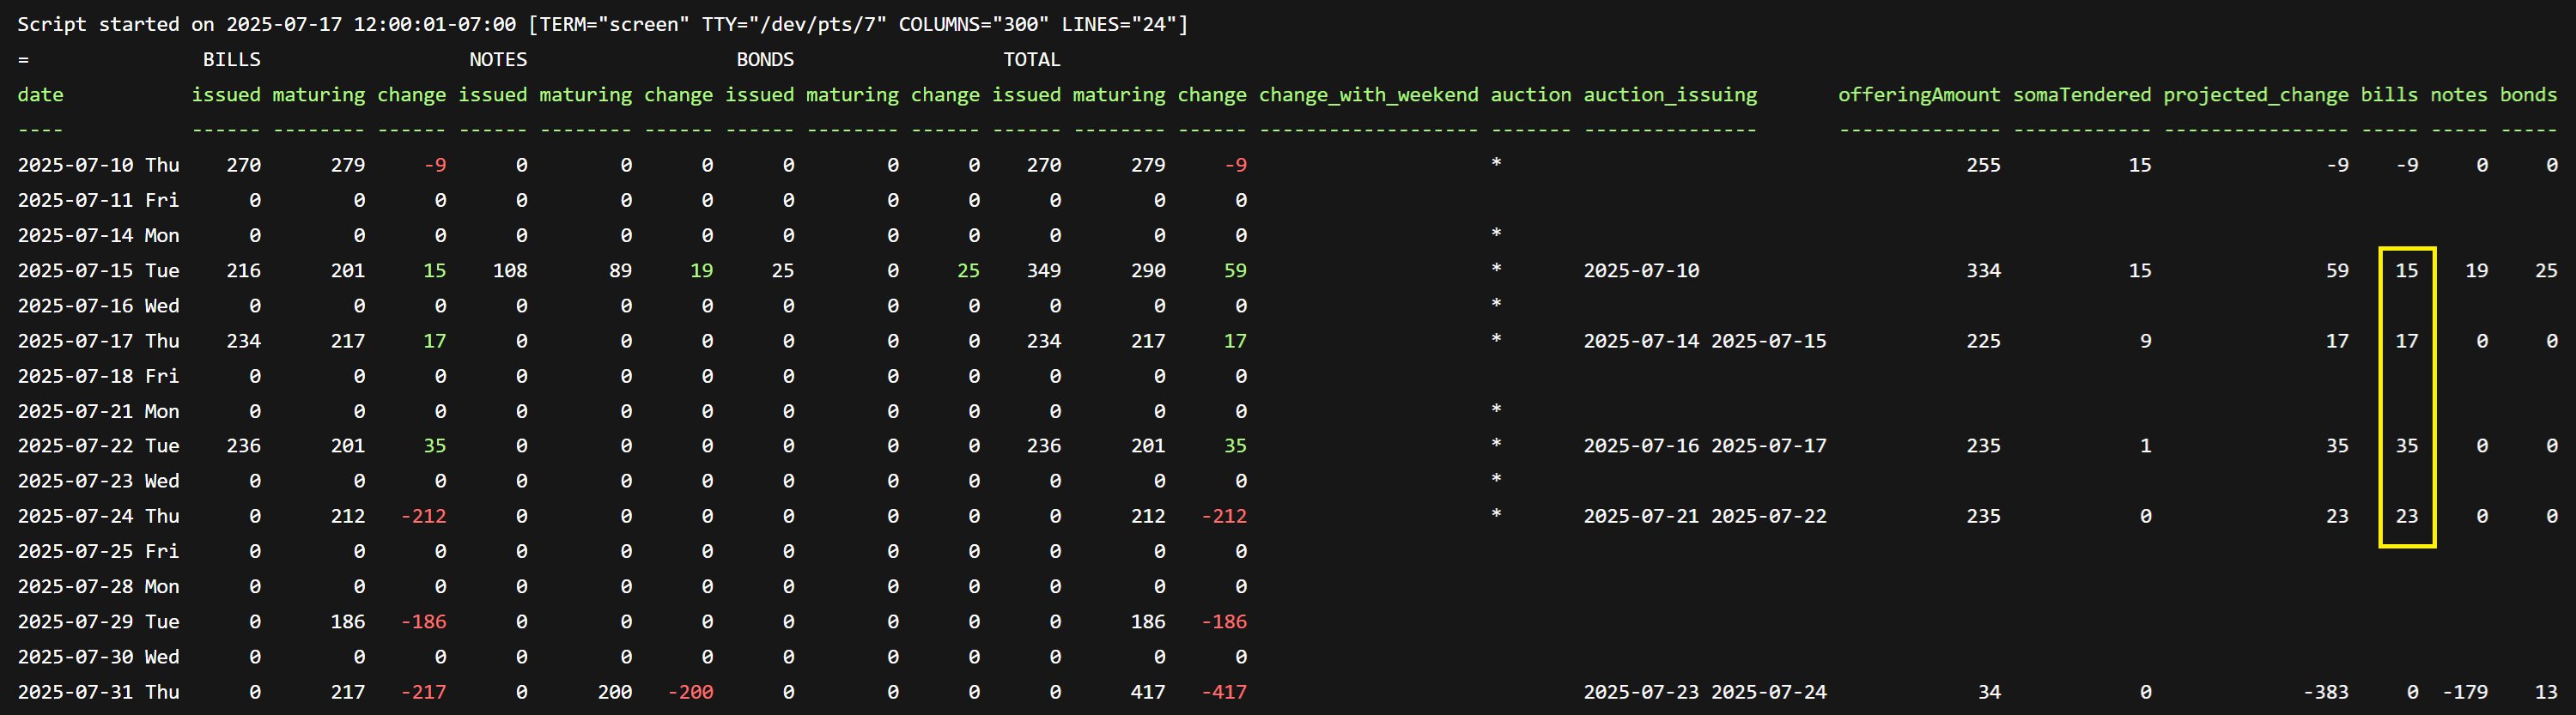
Task: Click somaTendered value 1 in 2025-07-22 row
Action: point(2145,446)
